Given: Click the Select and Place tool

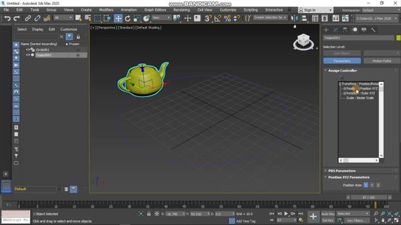Looking at the screenshot, I should [x=146, y=18].
